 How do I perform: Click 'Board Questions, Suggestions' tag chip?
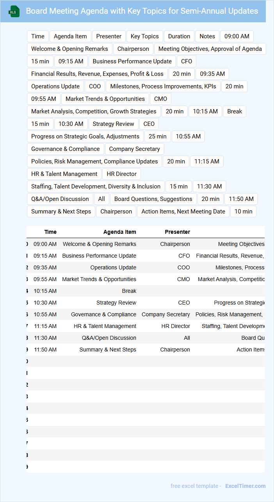click(x=153, y=199)
